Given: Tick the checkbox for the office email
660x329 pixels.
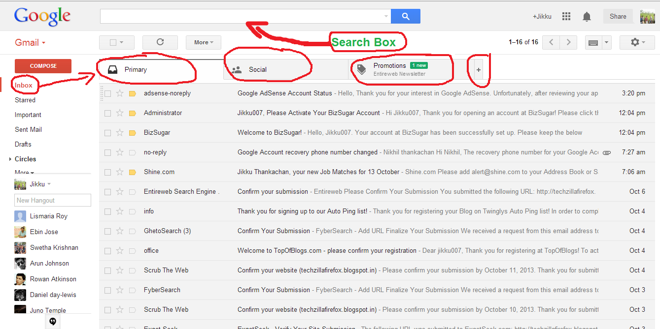Looking at the screenshot, I should [x=107, y=251].
